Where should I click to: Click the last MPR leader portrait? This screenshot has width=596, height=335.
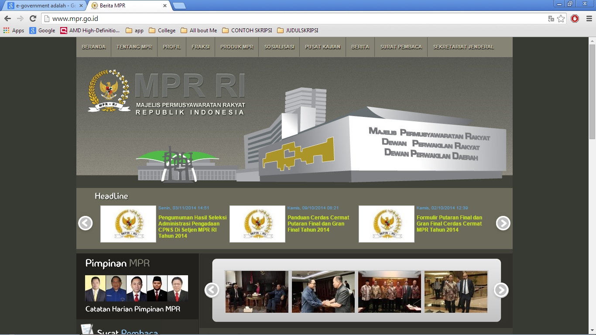178,288
